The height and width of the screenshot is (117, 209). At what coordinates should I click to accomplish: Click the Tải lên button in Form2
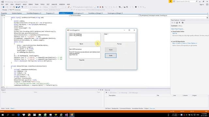[111, 56]
